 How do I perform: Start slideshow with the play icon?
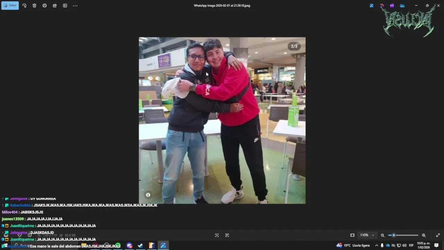[65, 6]
